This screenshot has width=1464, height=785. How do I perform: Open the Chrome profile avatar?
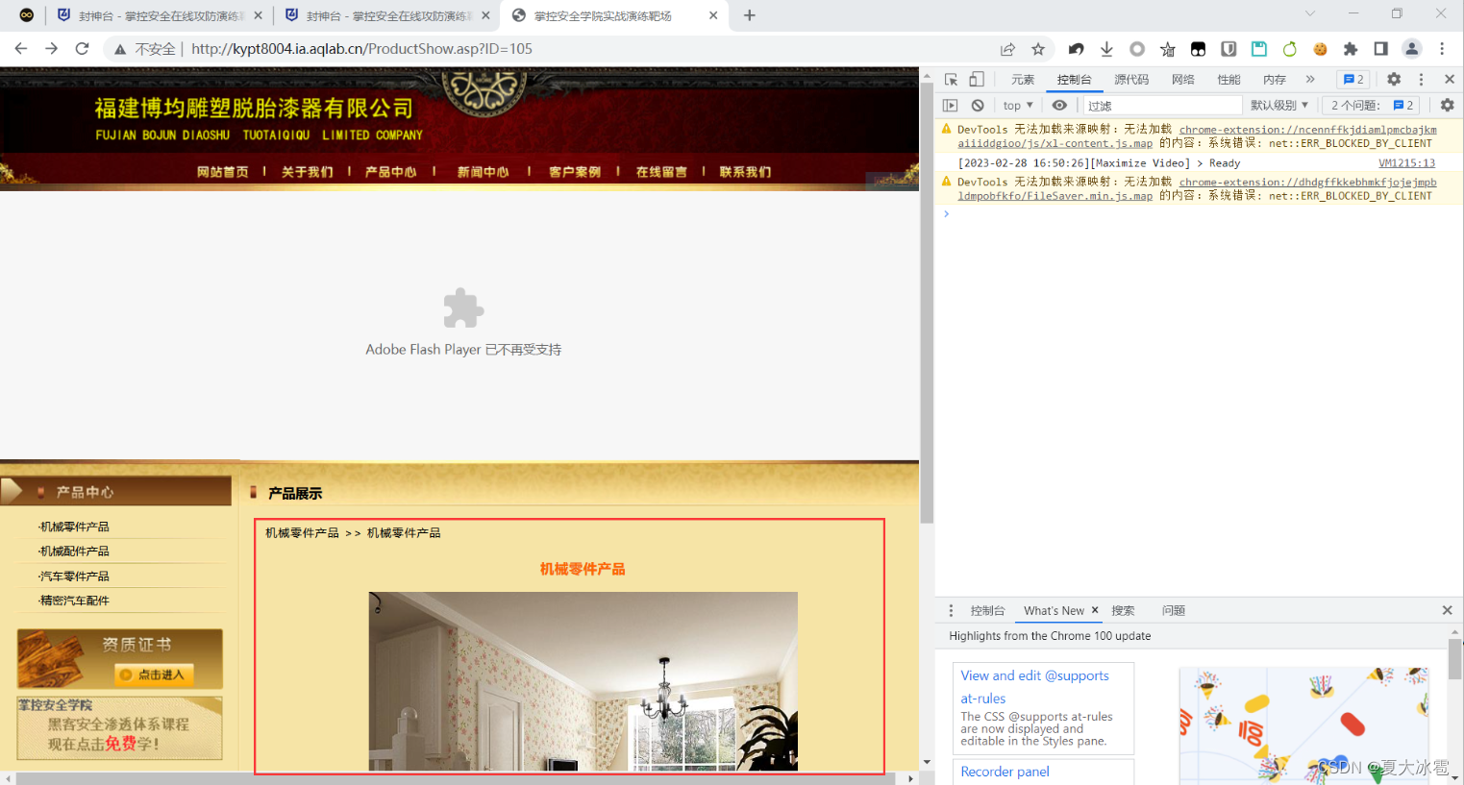1412,49
